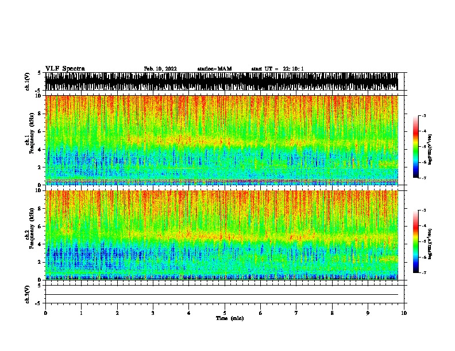The height and width of the screenshot is (351, 455).
Task: Click the '5' tick label on time axis
Action: (x=225, y=313)
